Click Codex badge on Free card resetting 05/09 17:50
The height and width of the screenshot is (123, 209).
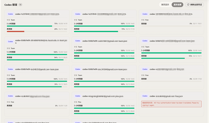pyautogui.click(x=145, y=69)
